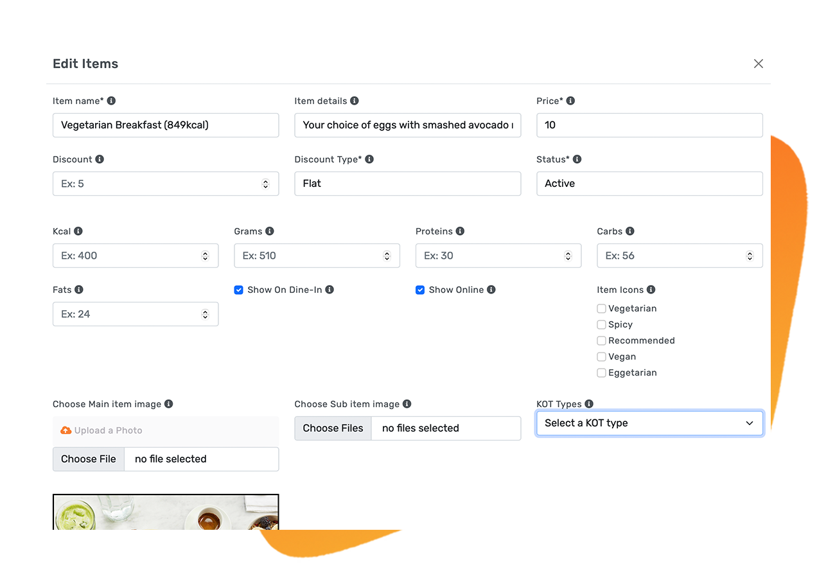Open the Discount Type field showing Flat
The image size is (835, 578).
coord(407,184)
